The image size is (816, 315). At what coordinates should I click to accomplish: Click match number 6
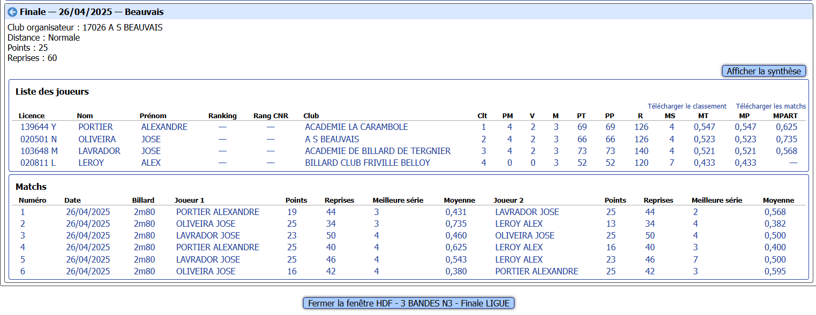[x=23, y=271]
